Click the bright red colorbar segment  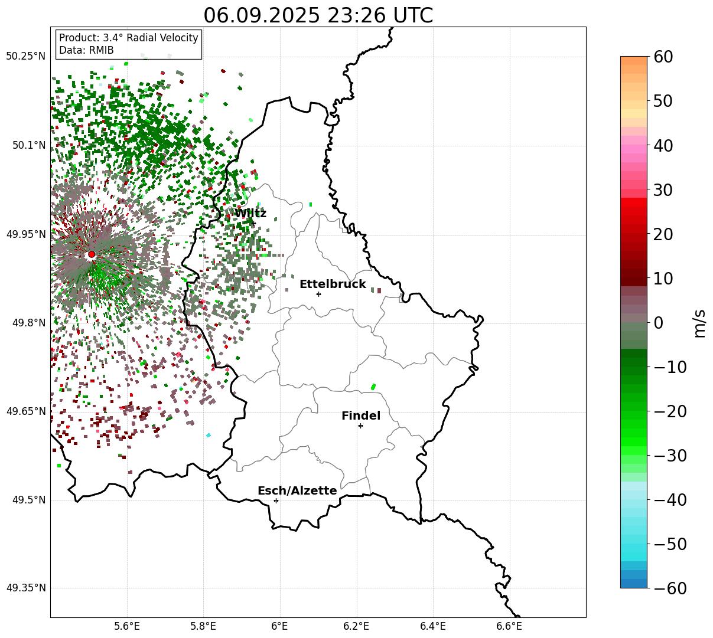click(634, 202)
